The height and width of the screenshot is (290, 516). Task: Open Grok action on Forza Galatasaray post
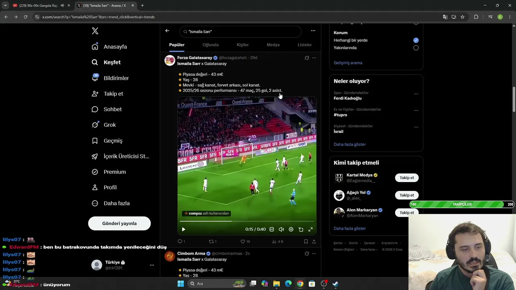point(307,58)
